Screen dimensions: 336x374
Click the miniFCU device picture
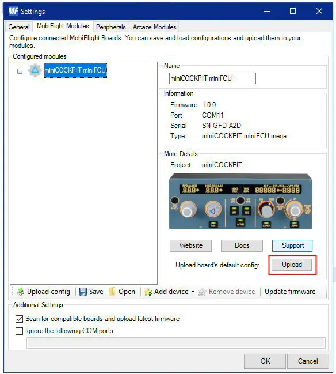click(240, 202)
